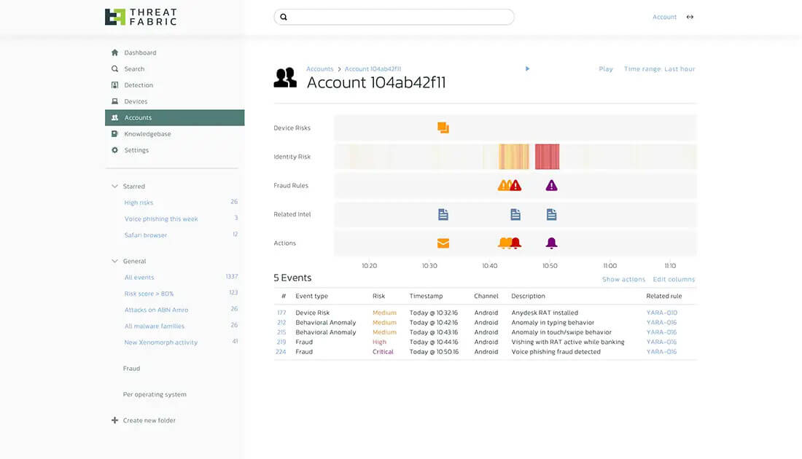This screenshot has width=802, height=459.
Task: Click the orange Identity Risk band
Action: 514,157
